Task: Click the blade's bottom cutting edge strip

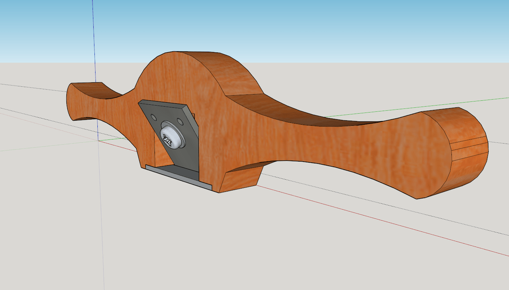Action: pos(178,177)
